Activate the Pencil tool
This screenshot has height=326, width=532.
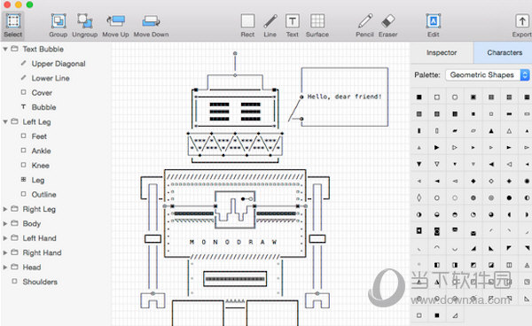point(364,25)
